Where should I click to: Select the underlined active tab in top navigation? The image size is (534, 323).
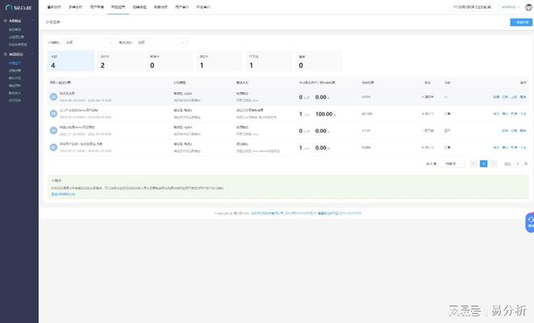(118, 6)
